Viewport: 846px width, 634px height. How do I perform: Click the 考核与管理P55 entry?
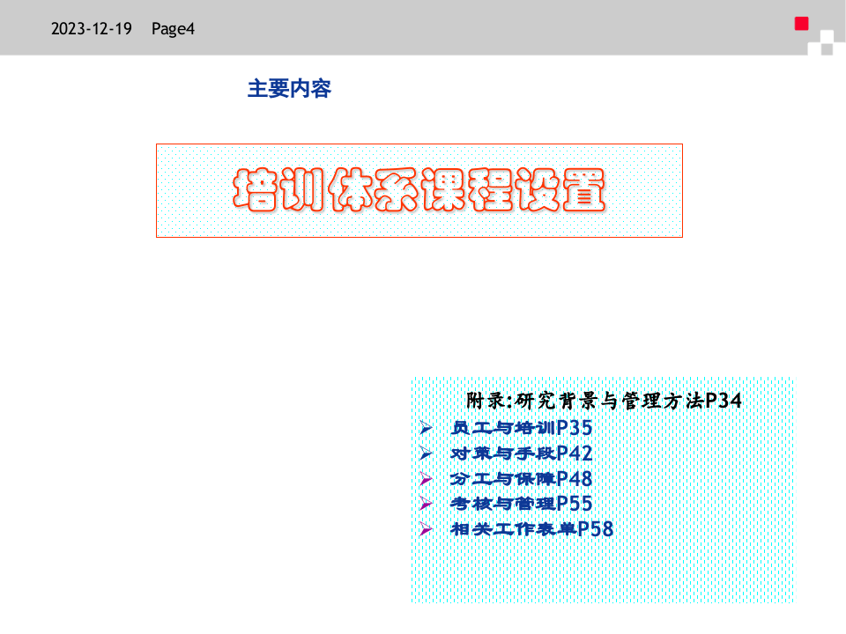(x=521, y=504)
